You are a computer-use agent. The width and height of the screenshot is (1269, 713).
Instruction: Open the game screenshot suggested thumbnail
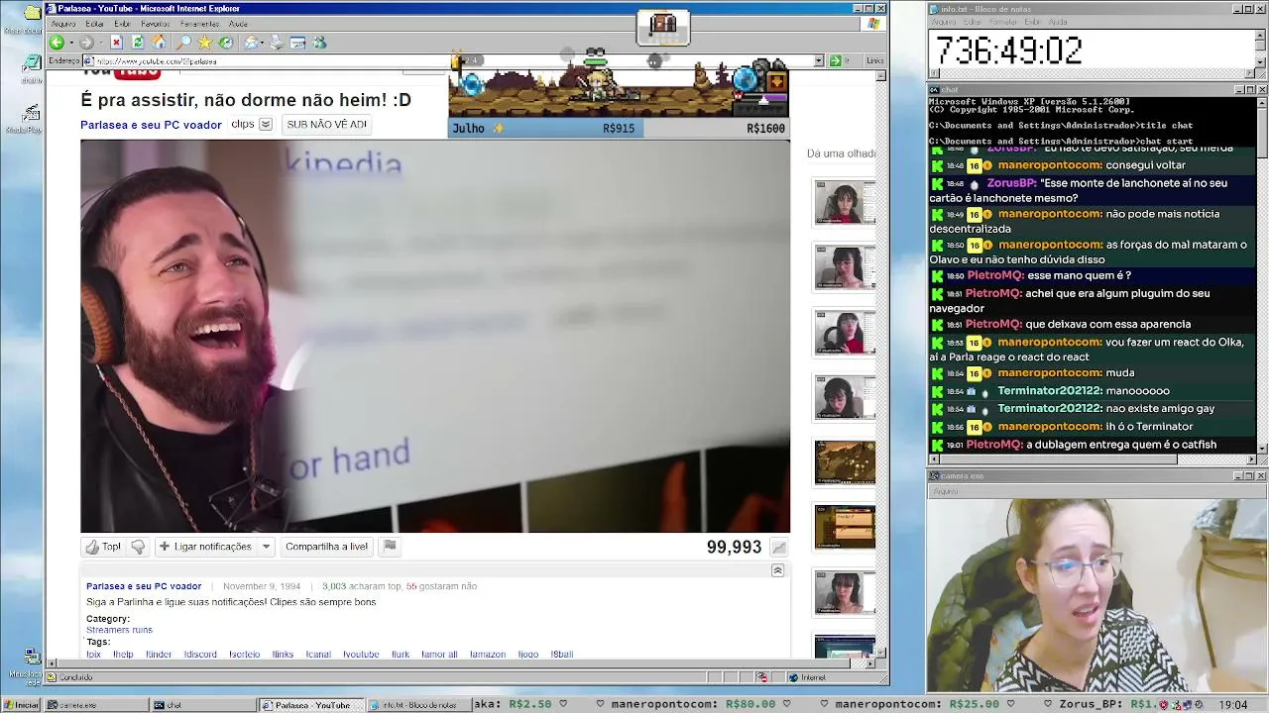point(845,462)
